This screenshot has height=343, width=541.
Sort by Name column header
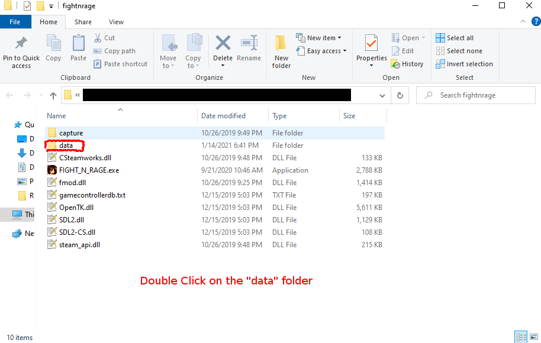tap(57, 116)
